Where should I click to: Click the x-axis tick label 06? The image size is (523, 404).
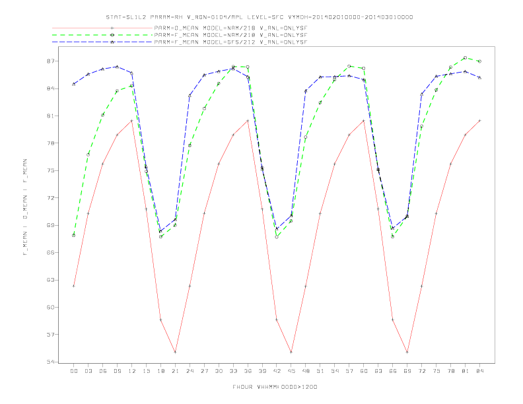[x=103, y=371]
